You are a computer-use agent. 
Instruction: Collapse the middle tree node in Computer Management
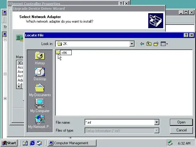coord(5,74)
